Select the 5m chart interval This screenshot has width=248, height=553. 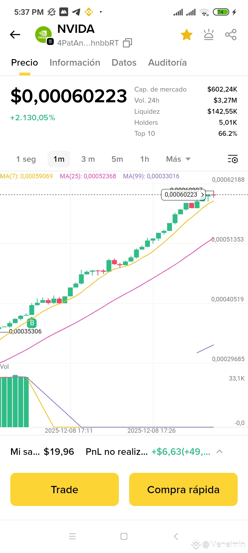[117, 159]
